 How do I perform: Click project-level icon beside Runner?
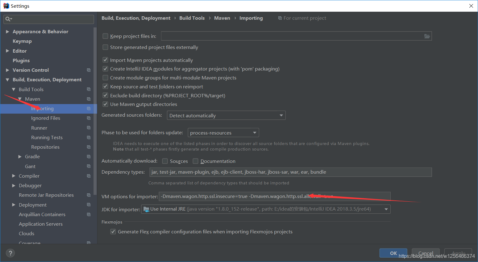point(89,128)
